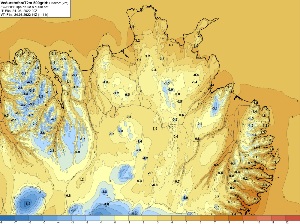Pick the legend color swatch between 3 and 4
The image size is (300, 224).
coord(164,218)
